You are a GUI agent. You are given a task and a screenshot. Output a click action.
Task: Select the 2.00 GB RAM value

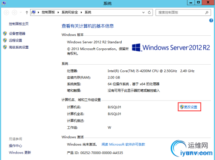point(114,78)
